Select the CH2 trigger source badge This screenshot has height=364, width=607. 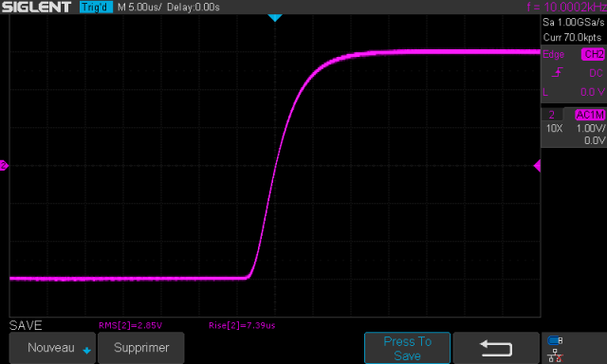click(x=593, y=54)
